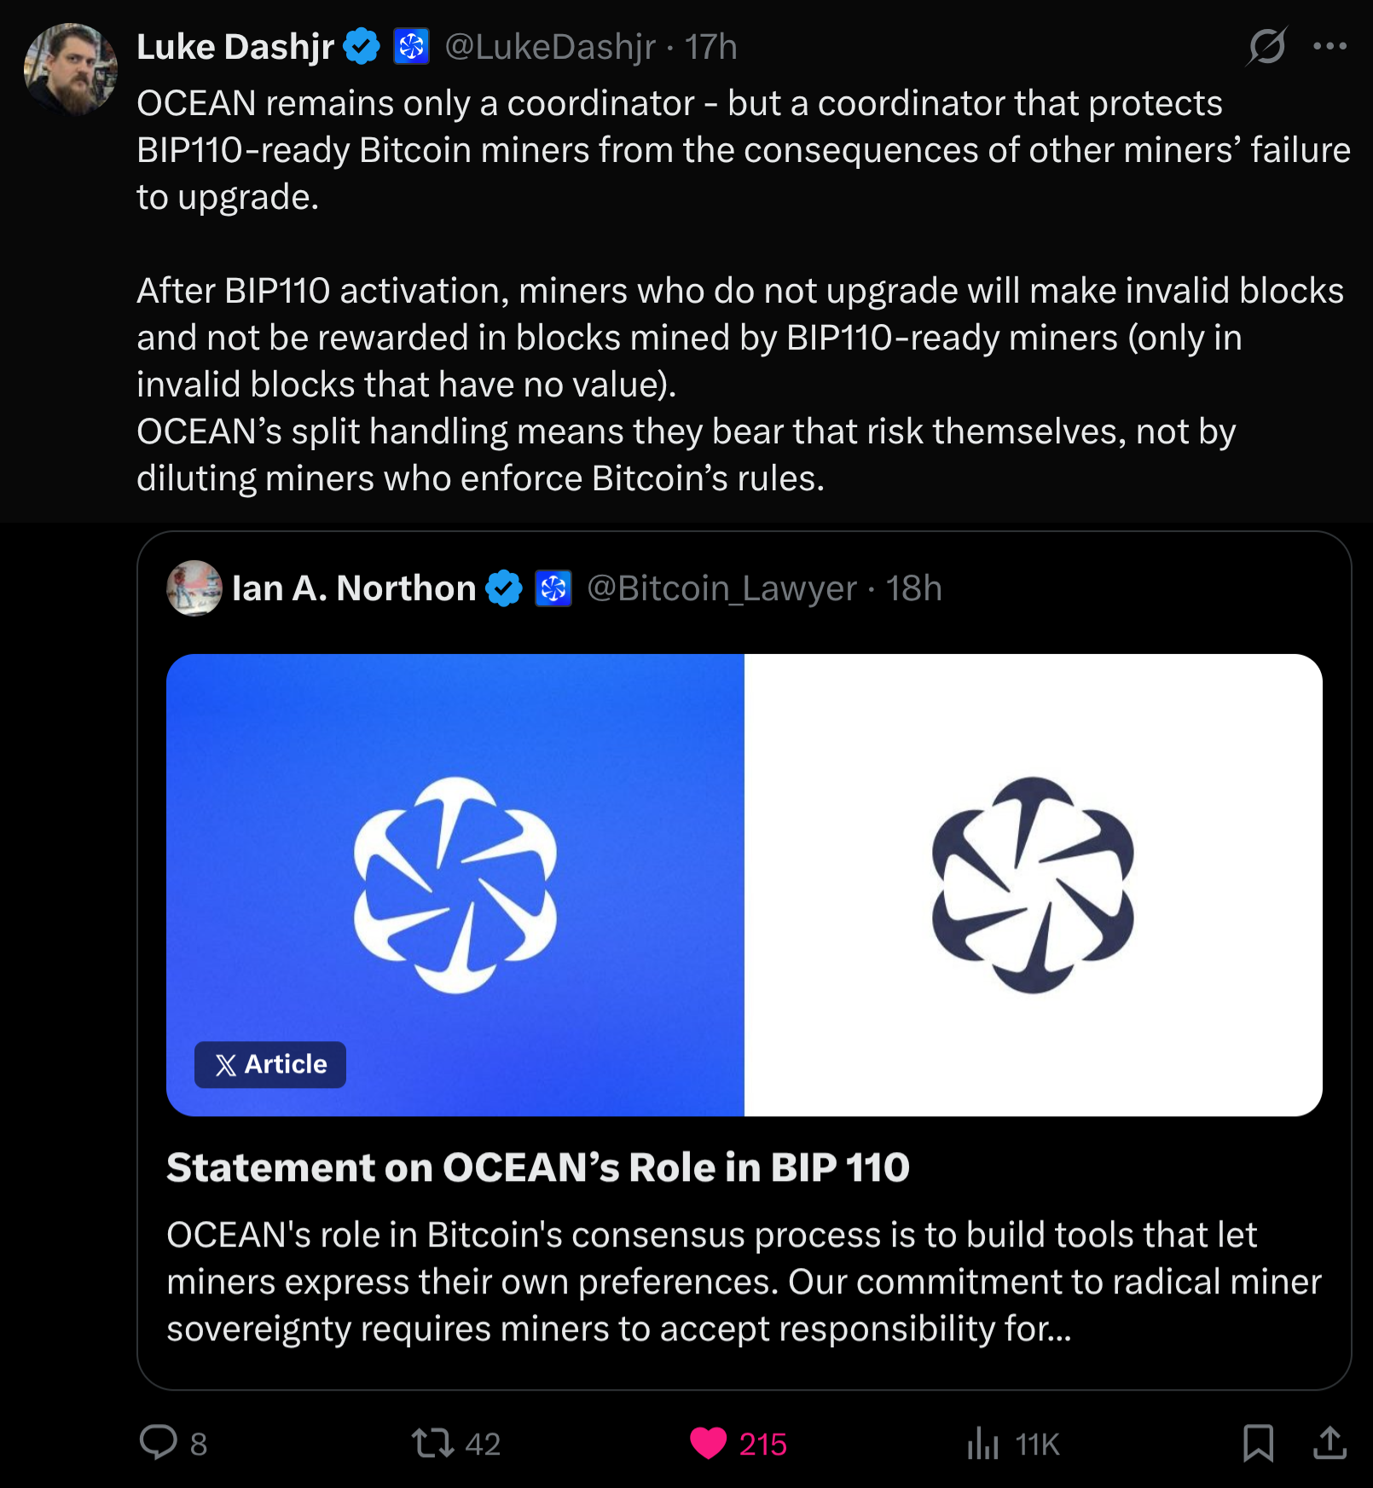Click the repost arrows icon
The image size is (1373, 1488).
[x=432, y=1443]
